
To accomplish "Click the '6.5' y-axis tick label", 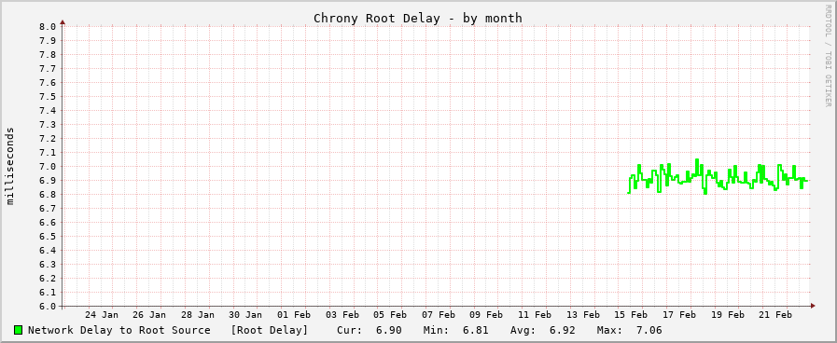I will 48,237.
